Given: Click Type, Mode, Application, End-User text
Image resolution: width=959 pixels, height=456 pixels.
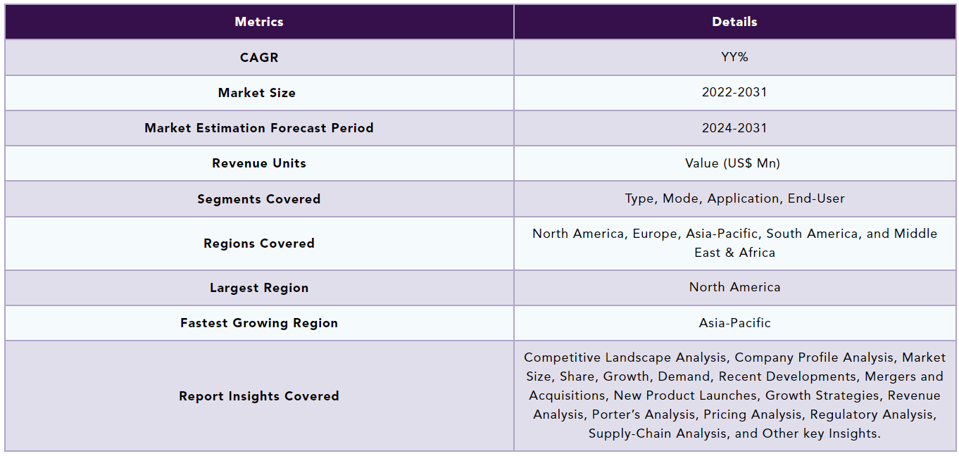Looking at the screenshot, I should (734, 199).
